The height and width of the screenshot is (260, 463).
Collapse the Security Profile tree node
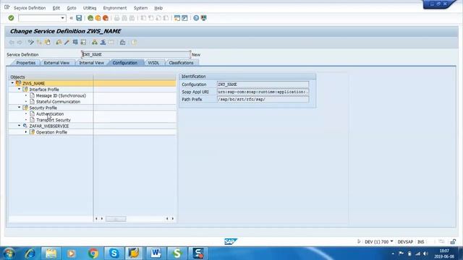(20, 108)
